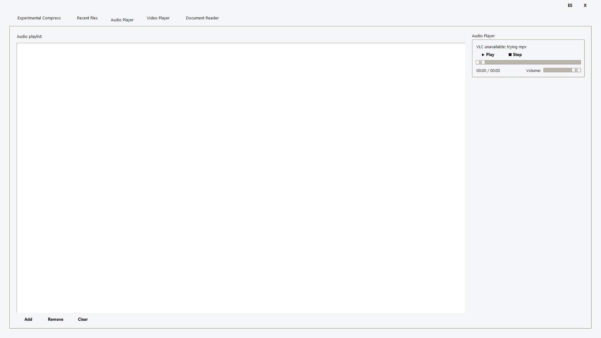Click the 00:00 / 00:00 time display

click(x=488, y=71)
